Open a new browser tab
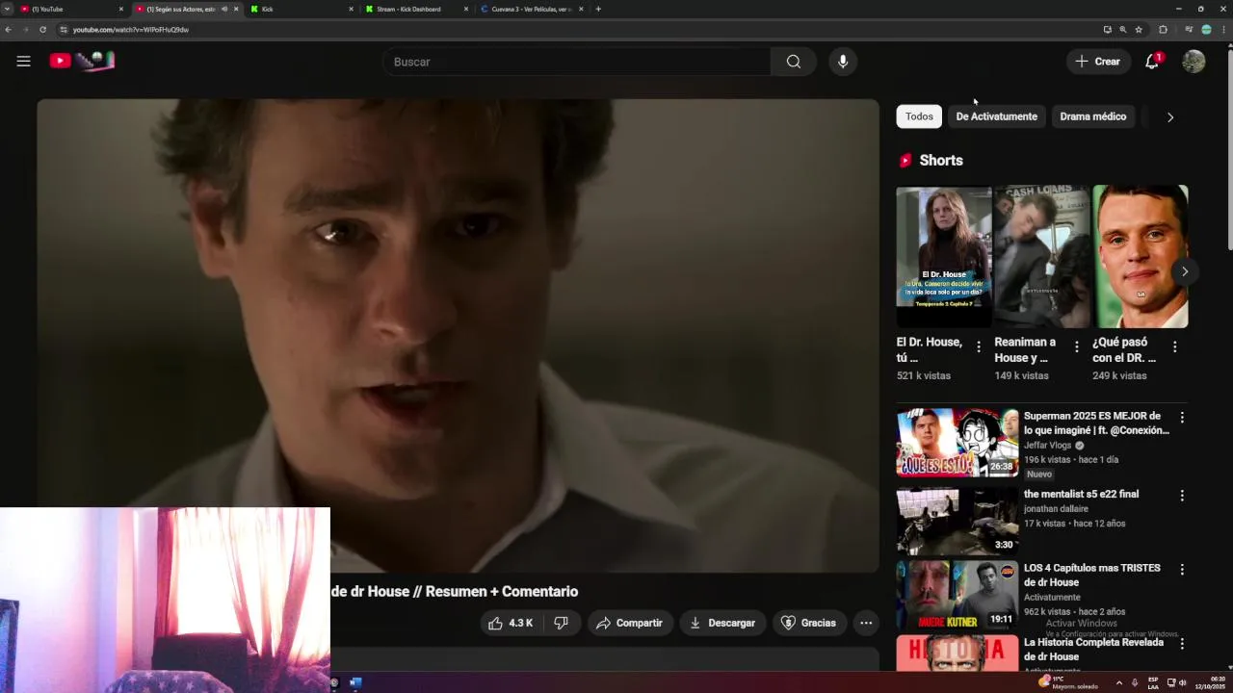Screen dimensions: 1233x693 pos(598,9)
